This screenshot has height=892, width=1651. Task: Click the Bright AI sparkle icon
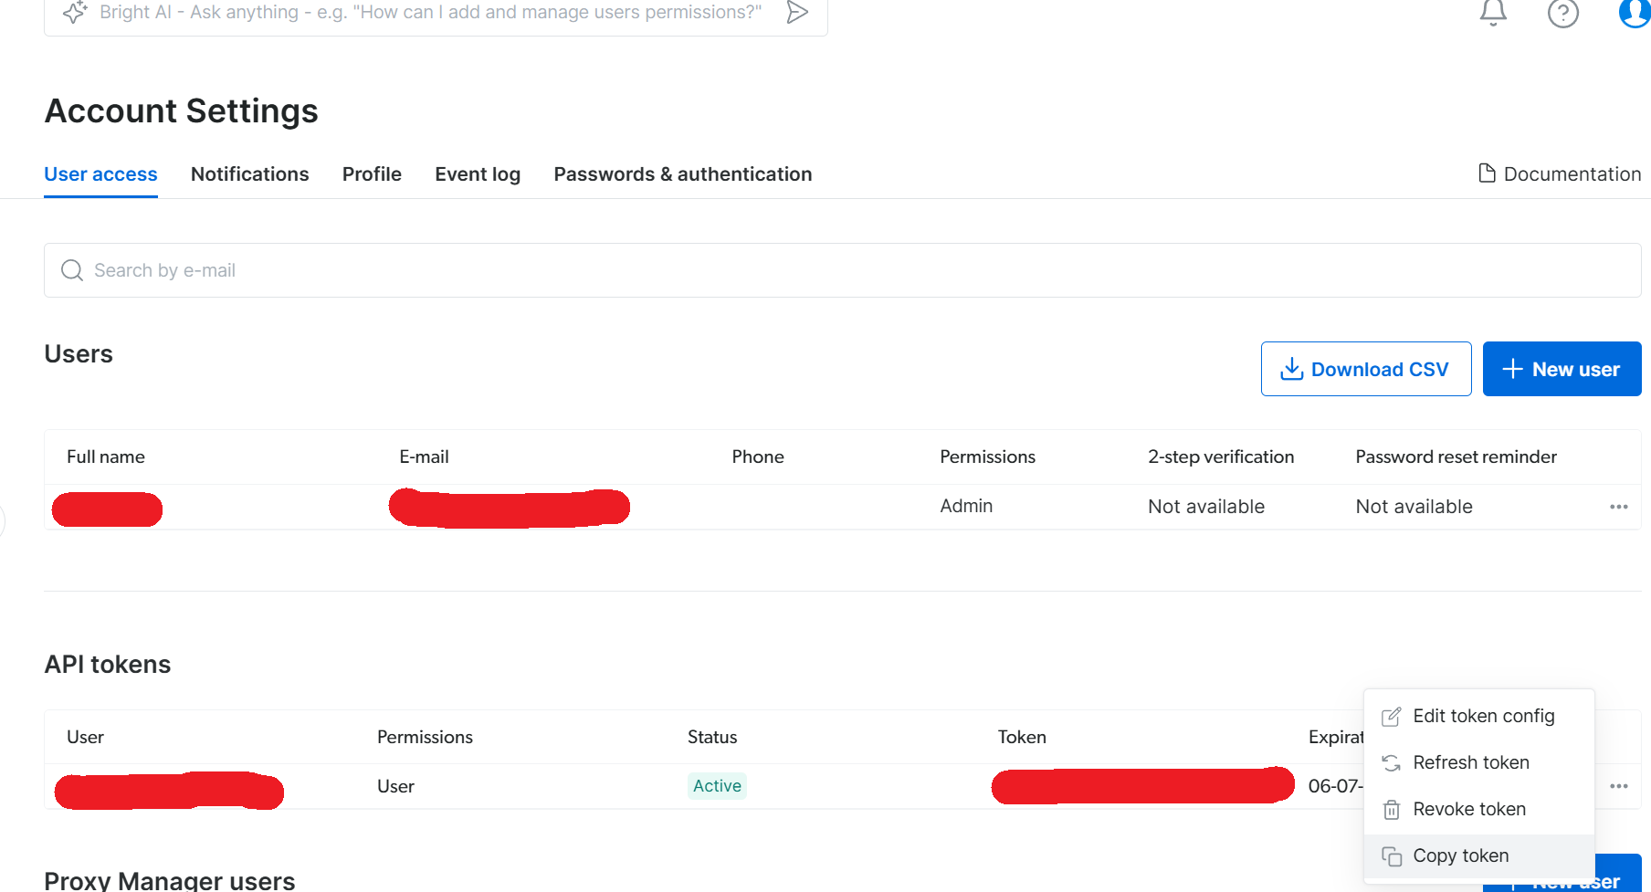[x=74, y=12]
